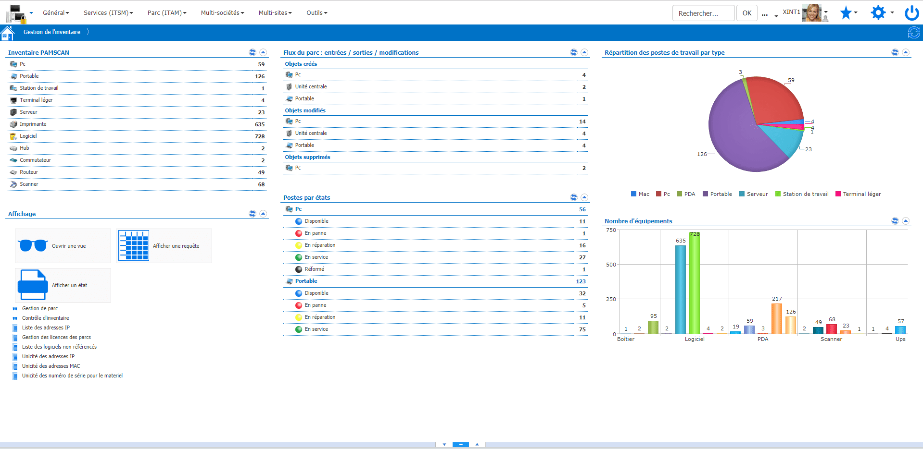The height and width of the screenshot is (449, 923).
Task: Refresh the Nombre d'équipements panel
Action: [x=895, y=221]
